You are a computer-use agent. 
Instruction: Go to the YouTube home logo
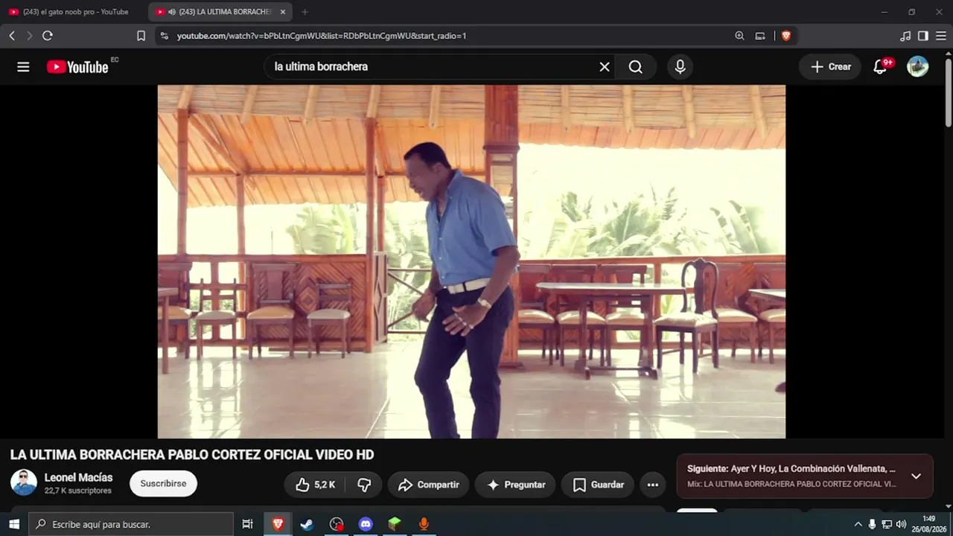(77, 67)
